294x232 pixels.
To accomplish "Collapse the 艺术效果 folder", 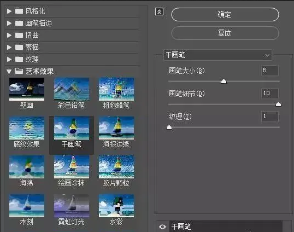I will [9, 71].
